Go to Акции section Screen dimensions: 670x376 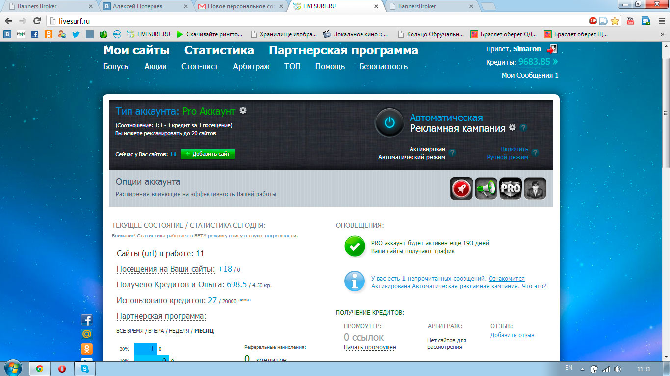(x=155, y=67)
